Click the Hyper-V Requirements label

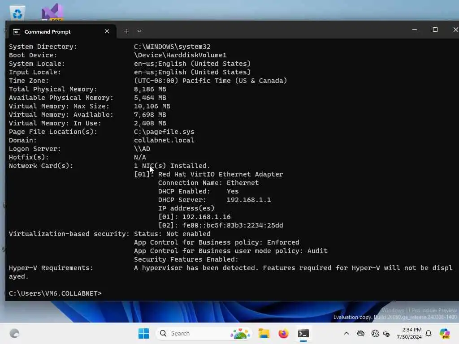(51, 268)
